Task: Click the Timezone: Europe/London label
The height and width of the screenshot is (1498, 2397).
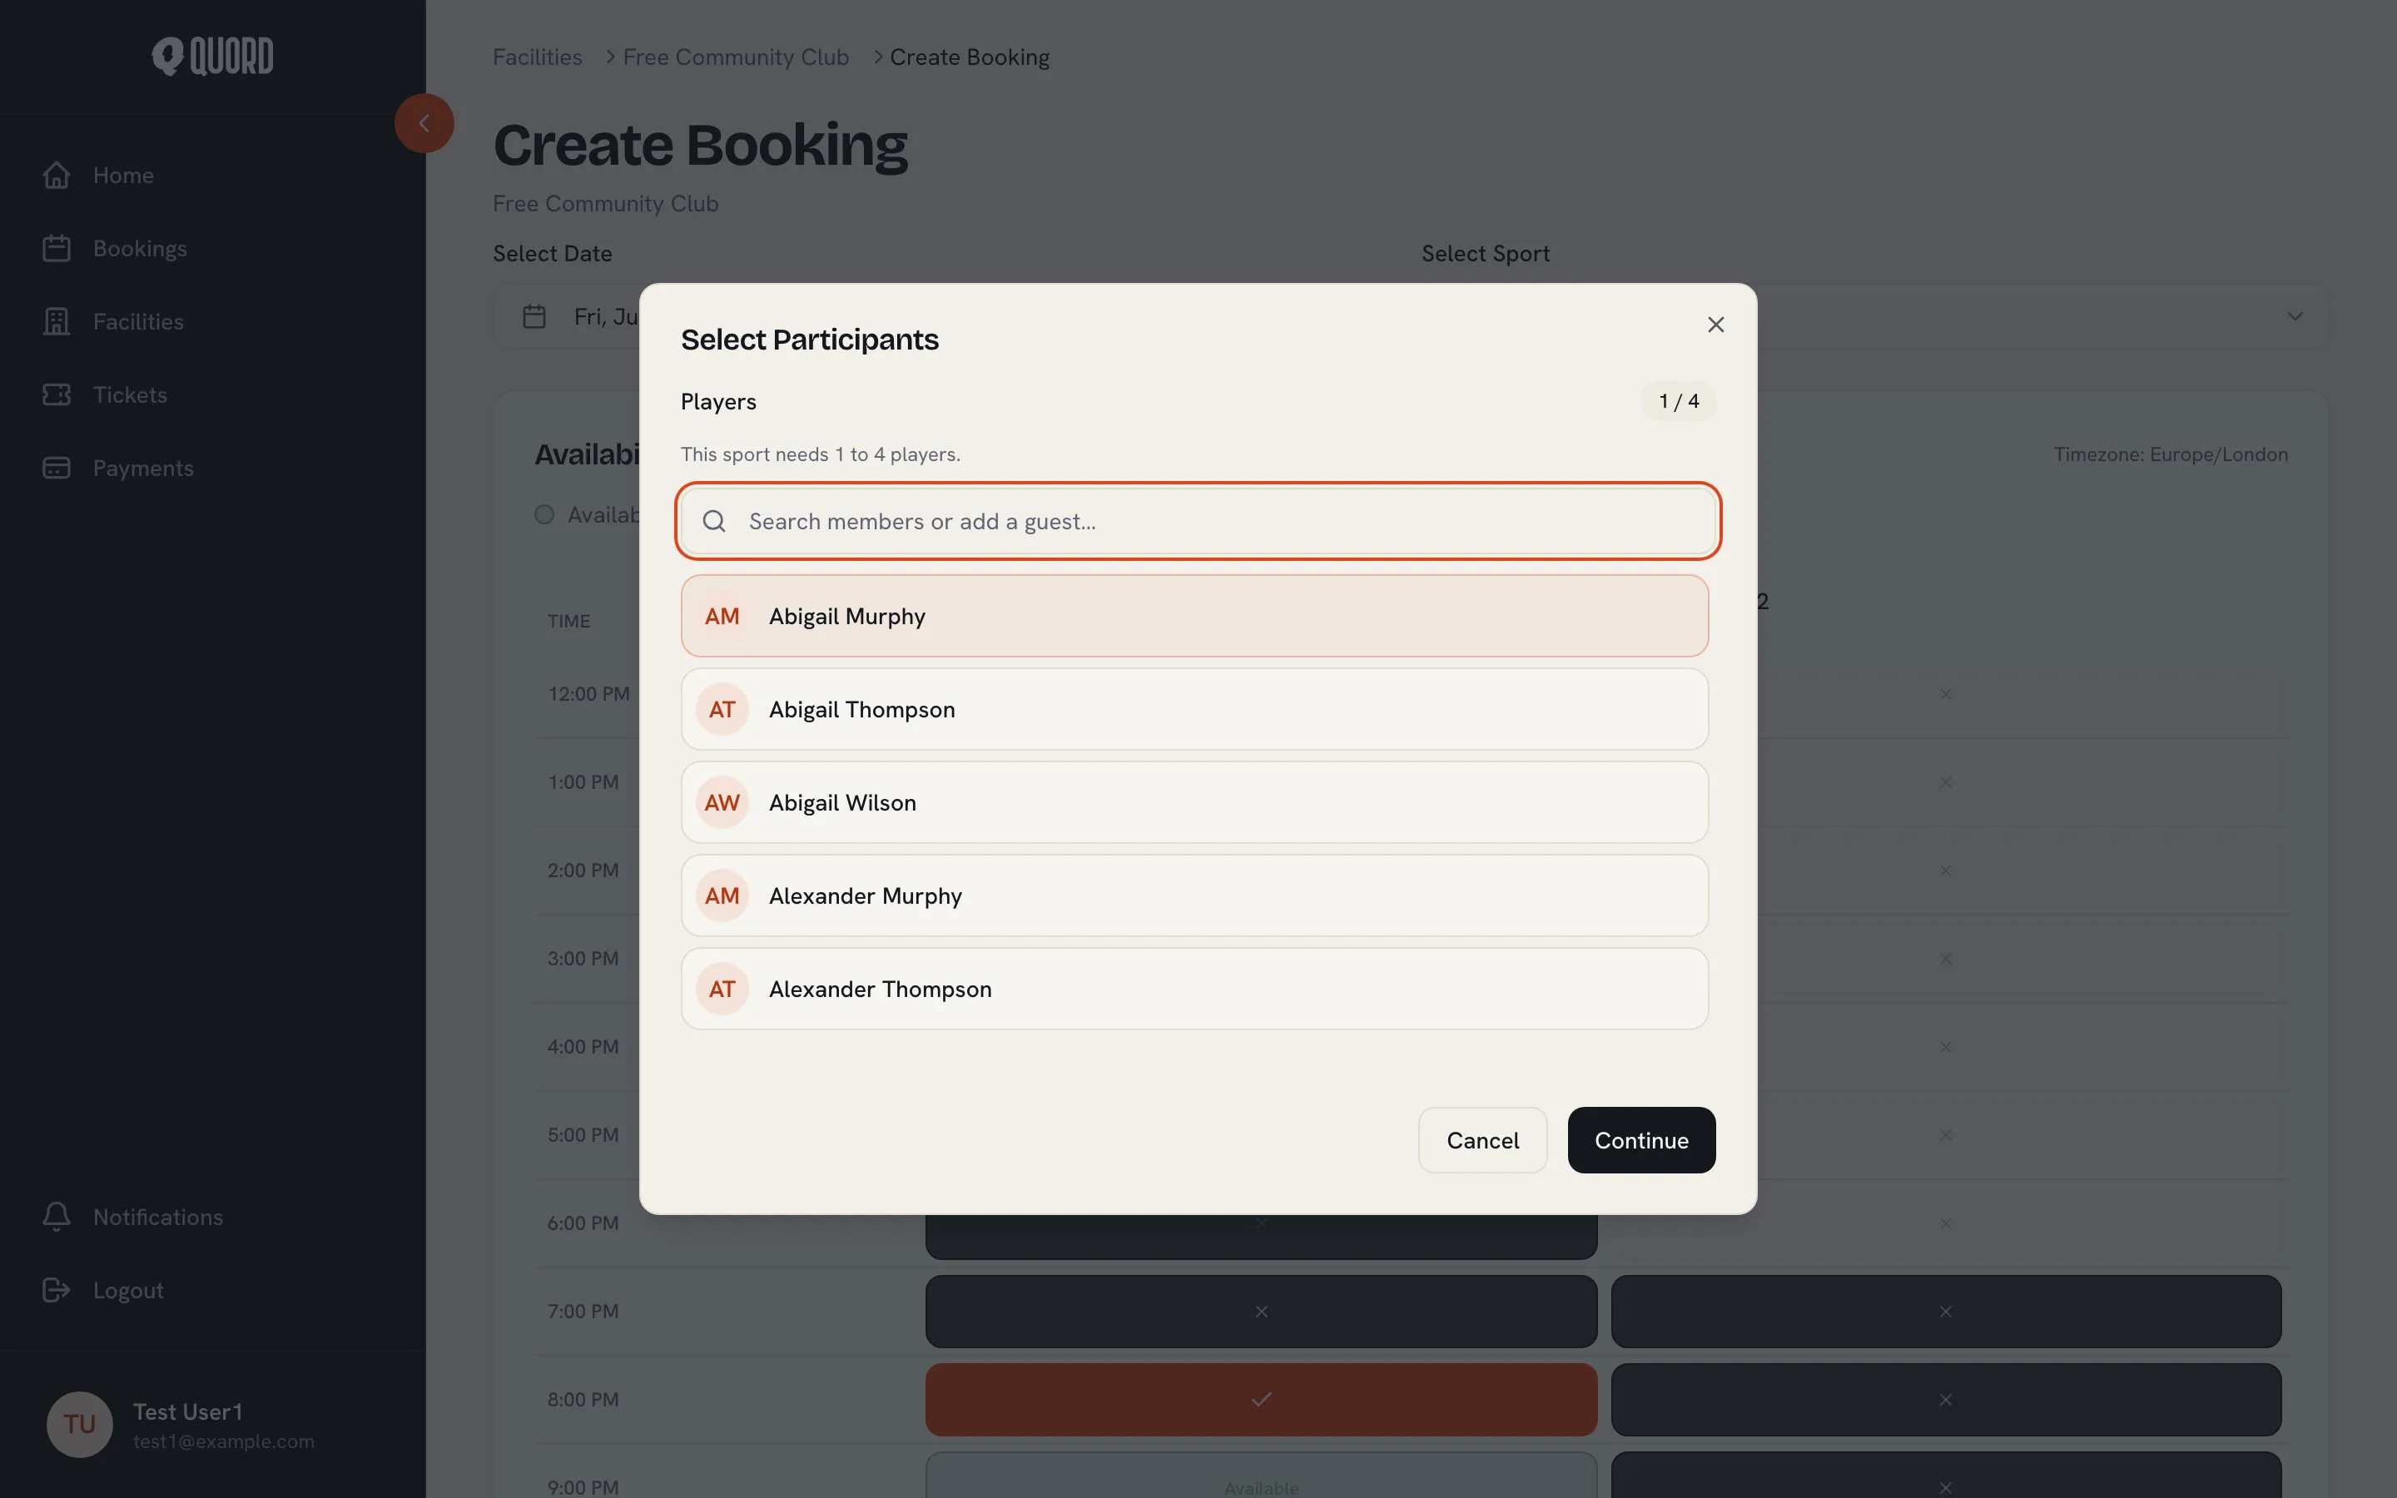Action: click(x=2171, y=454)
